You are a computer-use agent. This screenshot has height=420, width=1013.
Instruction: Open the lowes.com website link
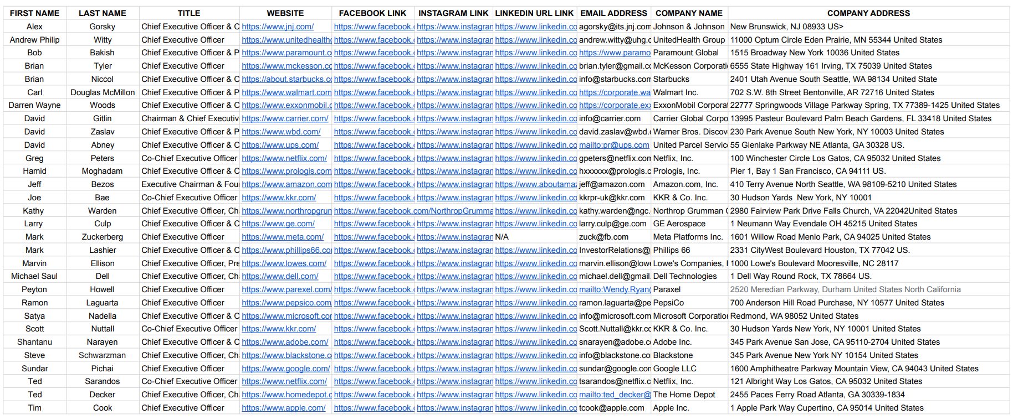pyautogui.click(x=284, y=263)
